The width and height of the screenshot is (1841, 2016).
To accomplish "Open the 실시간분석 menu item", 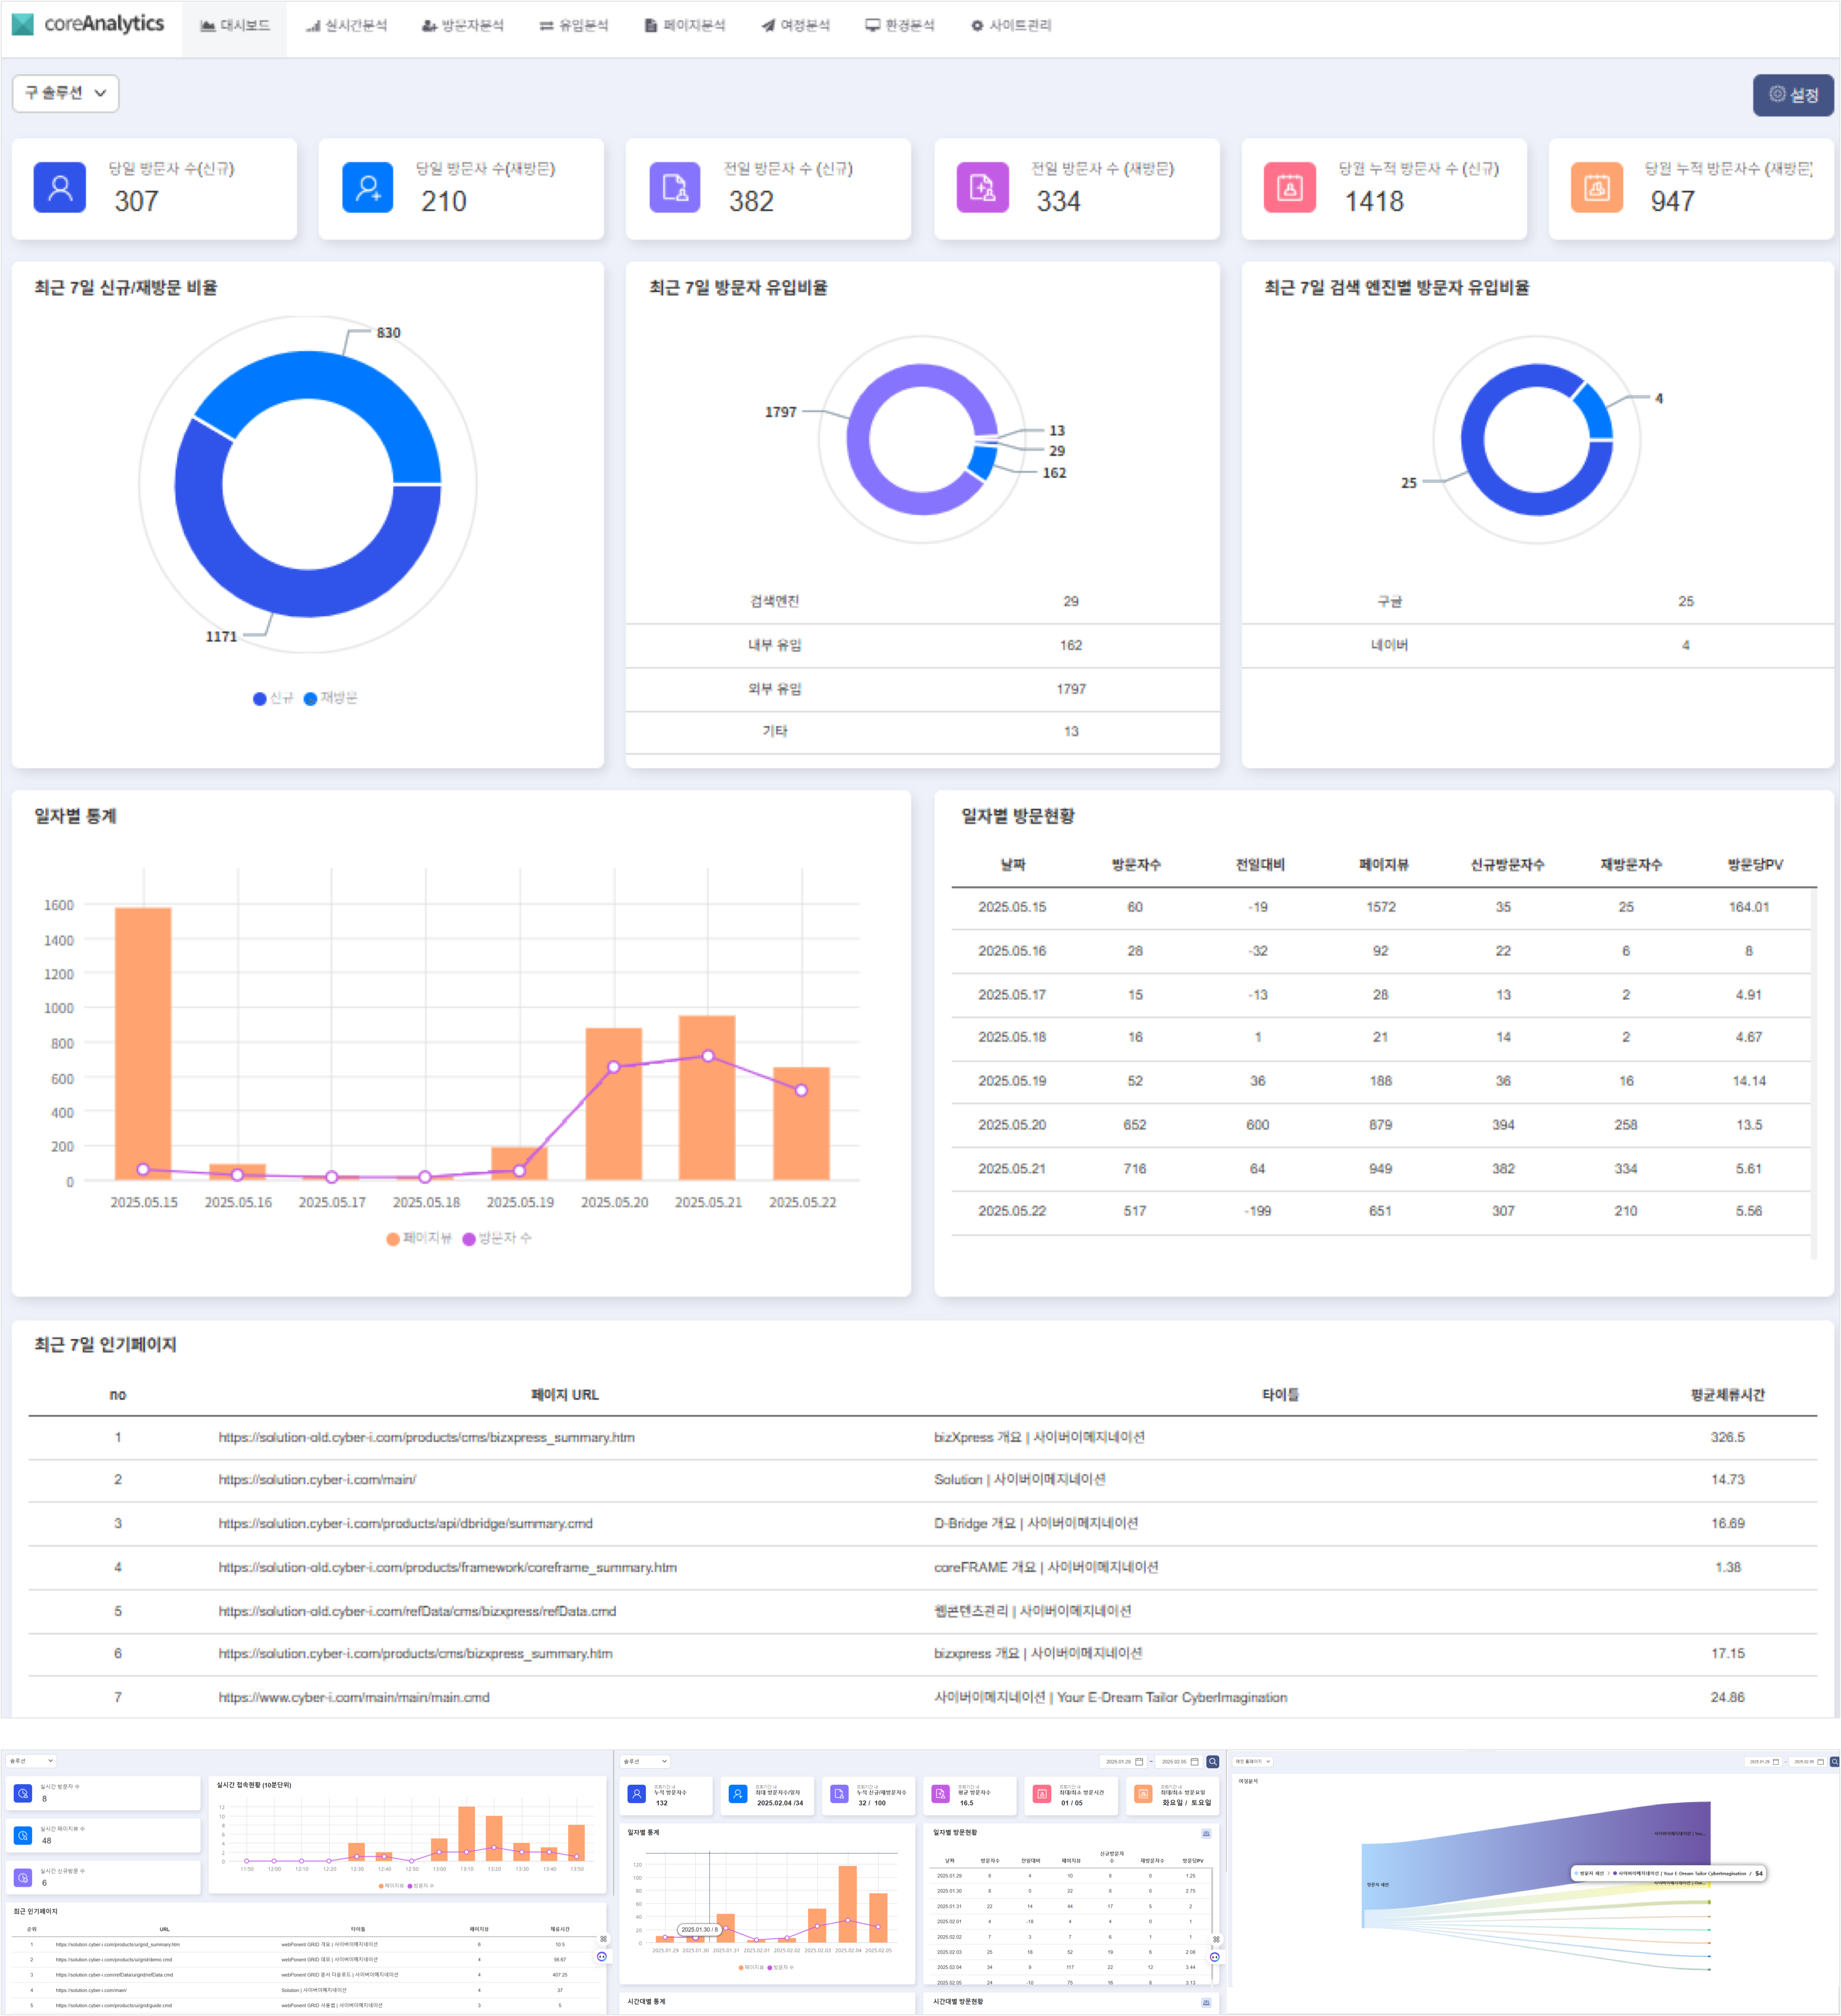I will pos(346,25).
